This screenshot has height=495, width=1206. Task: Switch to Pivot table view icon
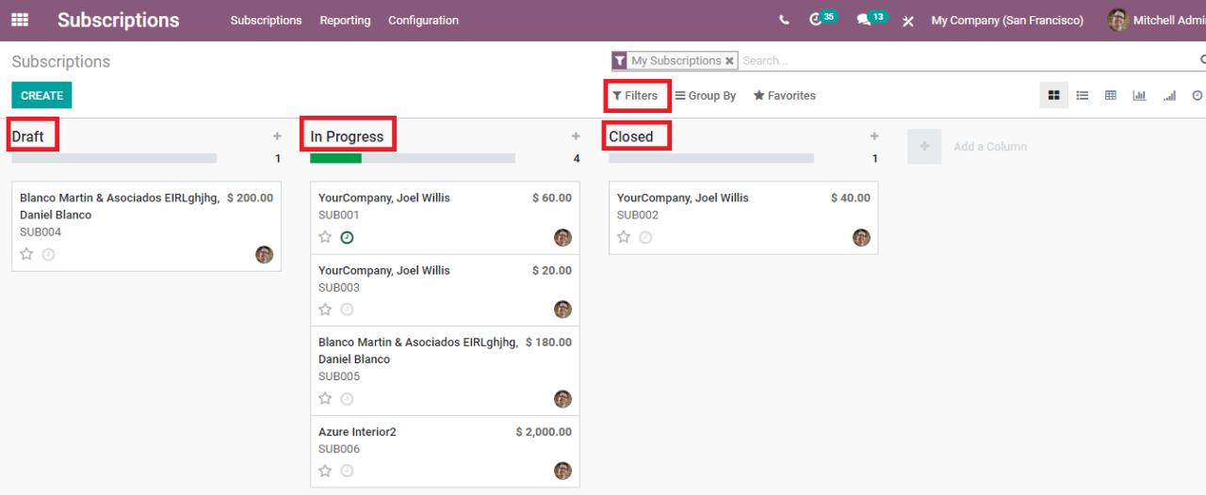(x=1111, y=95)
